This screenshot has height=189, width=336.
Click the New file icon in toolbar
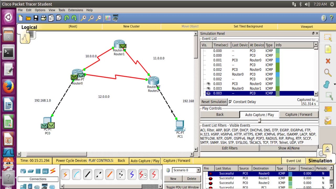21,18
